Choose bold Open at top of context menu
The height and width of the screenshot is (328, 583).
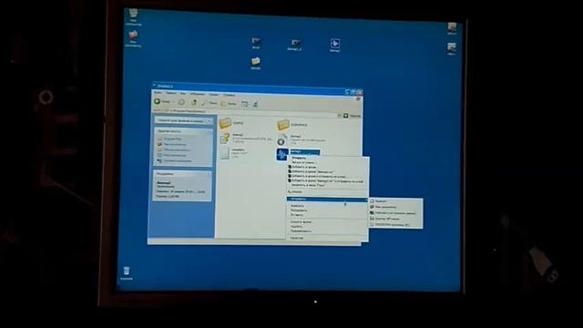point(299,158)
